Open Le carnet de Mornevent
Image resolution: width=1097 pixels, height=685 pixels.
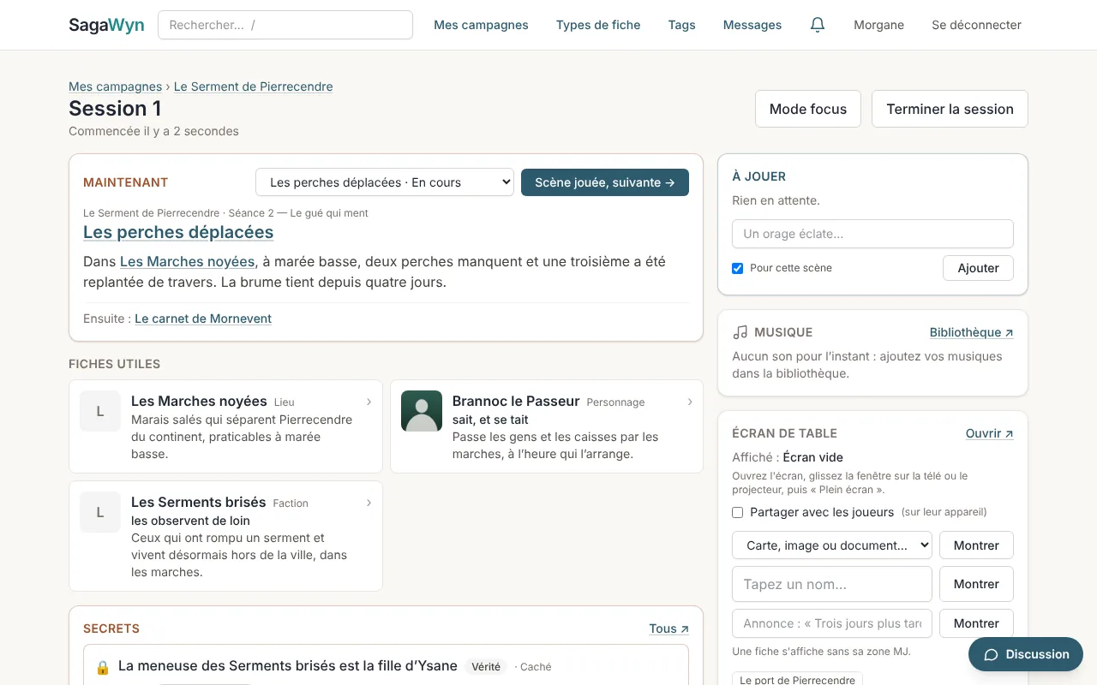203,319
